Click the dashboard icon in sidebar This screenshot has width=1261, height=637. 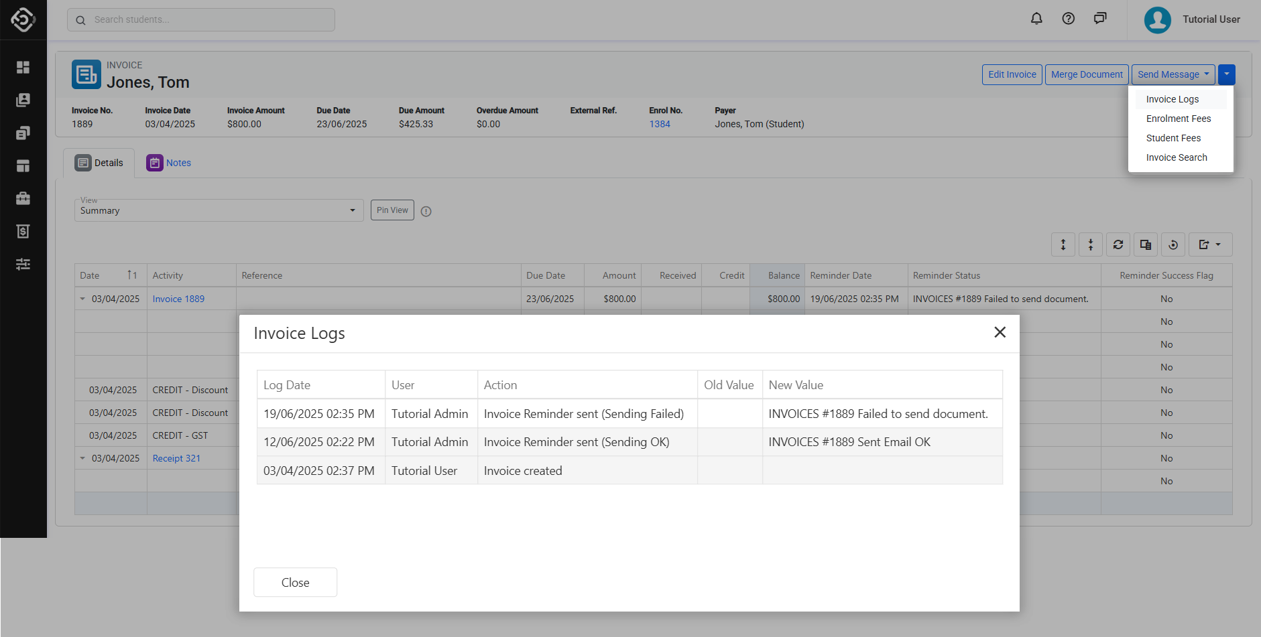click(x=23, y=68)
